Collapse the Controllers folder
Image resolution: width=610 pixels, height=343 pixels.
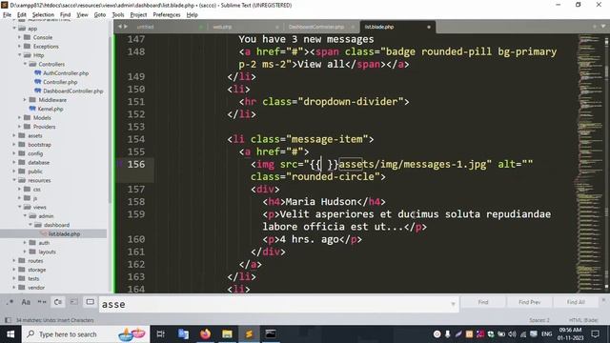25,64
